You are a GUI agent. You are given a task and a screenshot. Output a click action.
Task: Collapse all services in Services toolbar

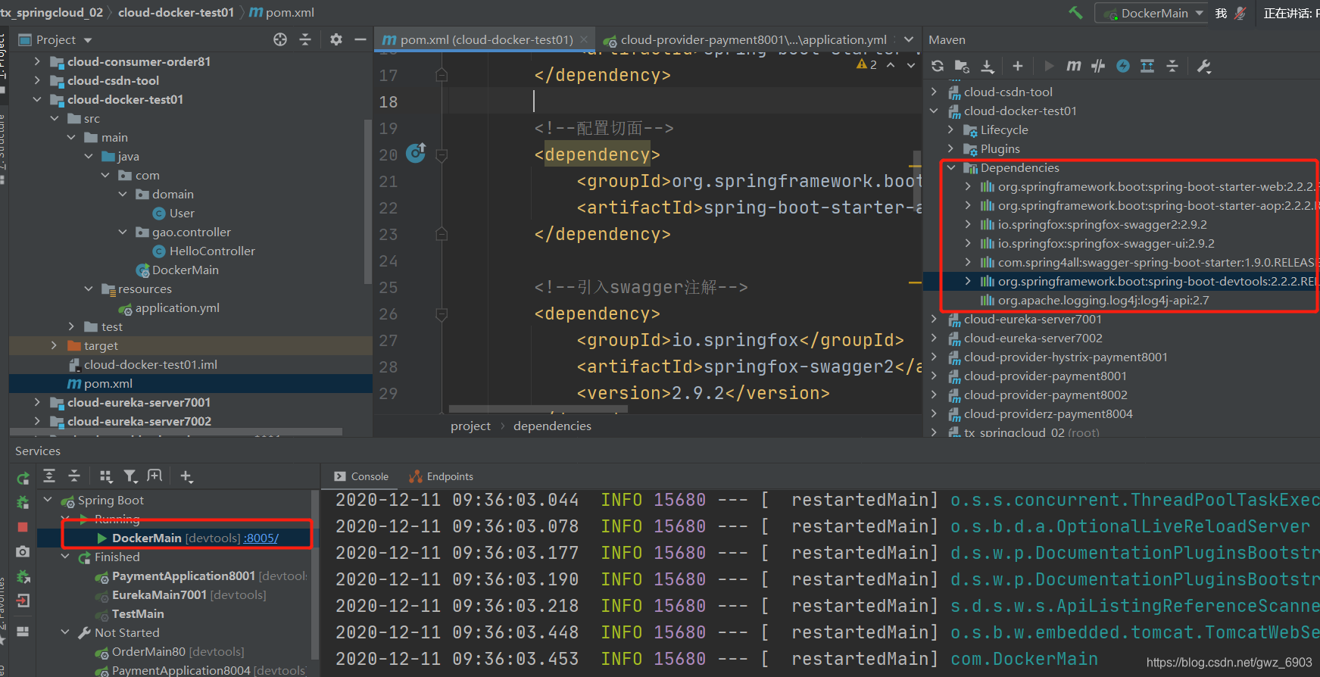click(x=74, y=476)
